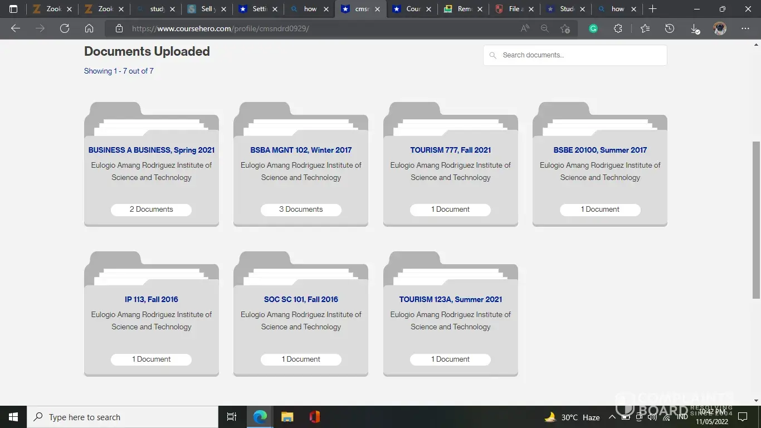Open a new browser tab
The width and height of the screenshot is (761, 428).
pyautogui.click(x=652, y=9)
